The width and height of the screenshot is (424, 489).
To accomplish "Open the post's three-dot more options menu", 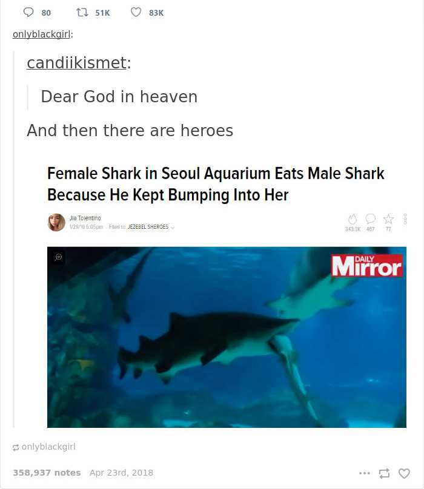I will (365, 473).
